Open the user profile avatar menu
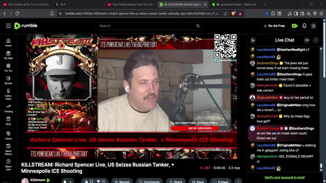The width and height of the screenshot is (326, 183). click(314, 26)
